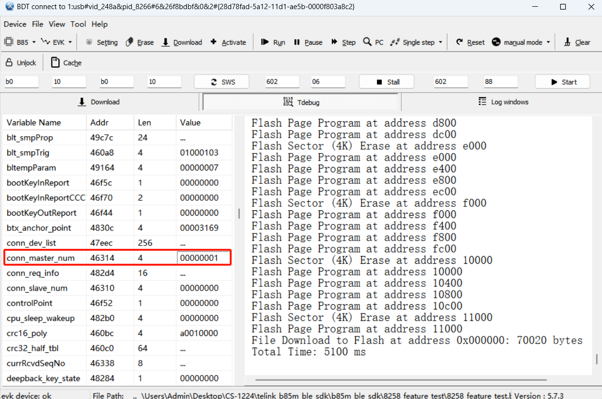Click the B85 chip icon
602x399 pixels.
point(9,42)
